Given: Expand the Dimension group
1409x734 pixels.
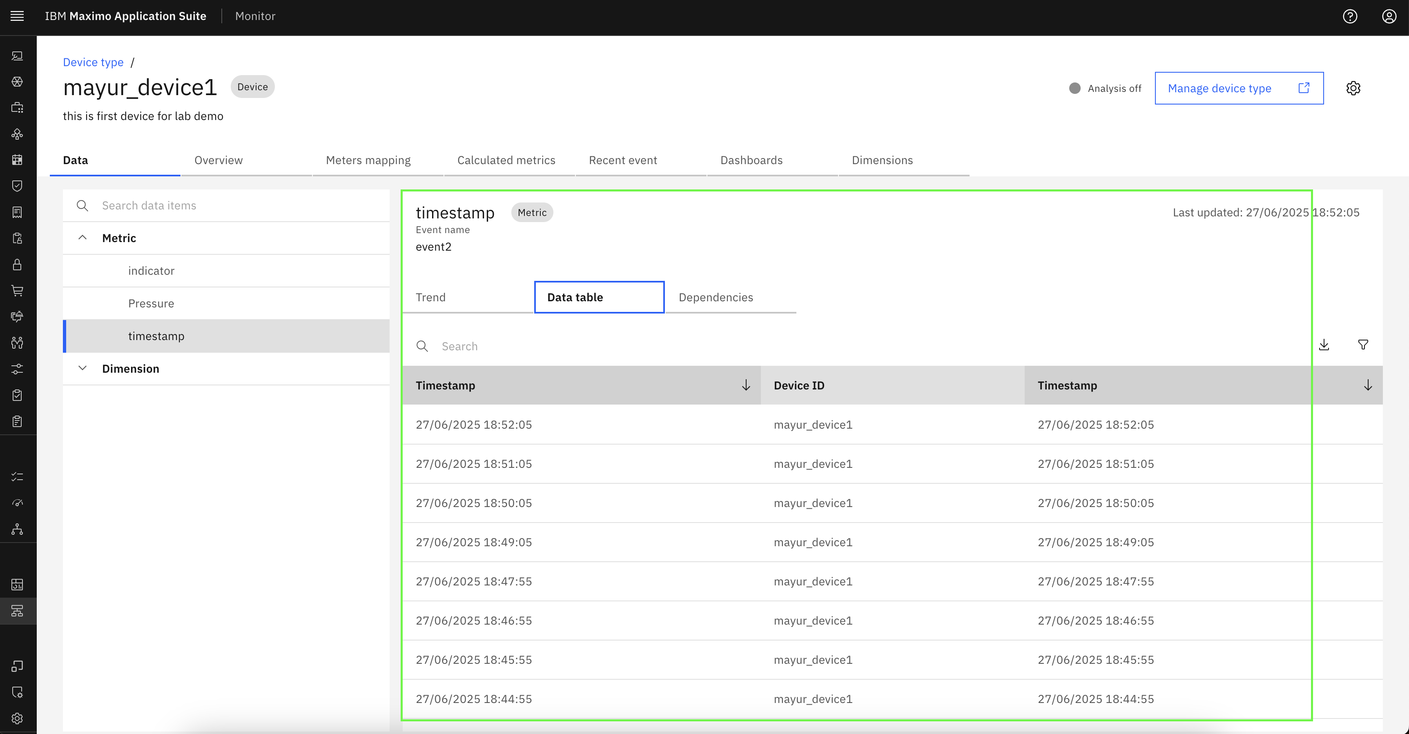Looking at the screenshot, I should tap(82, 368).
